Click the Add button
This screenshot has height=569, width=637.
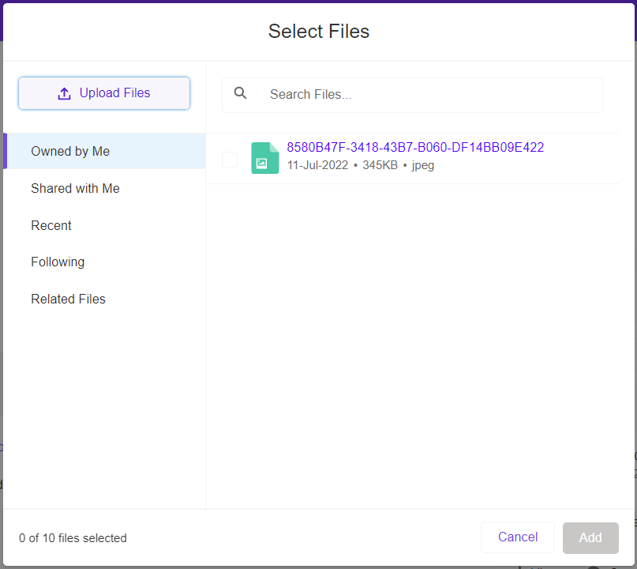coord(590,537)
